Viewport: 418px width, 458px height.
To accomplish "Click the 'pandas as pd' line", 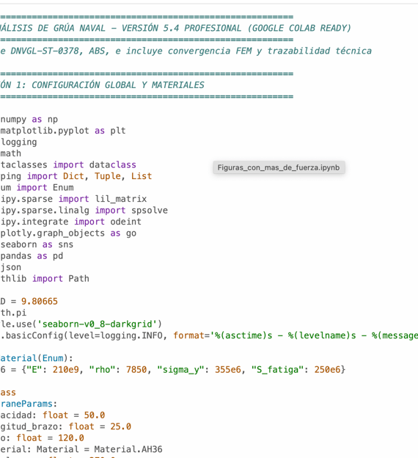I will pyautogui.click(x=32, y=256).
